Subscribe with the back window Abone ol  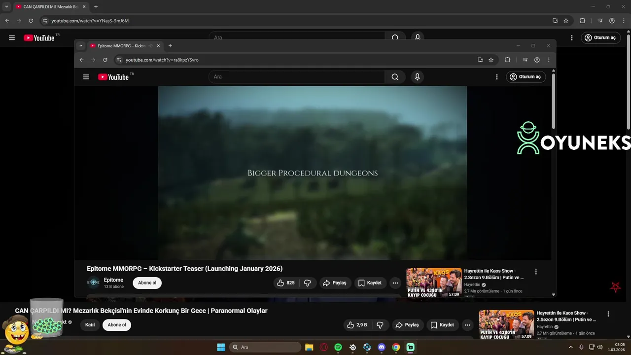[x=117, y=325]
